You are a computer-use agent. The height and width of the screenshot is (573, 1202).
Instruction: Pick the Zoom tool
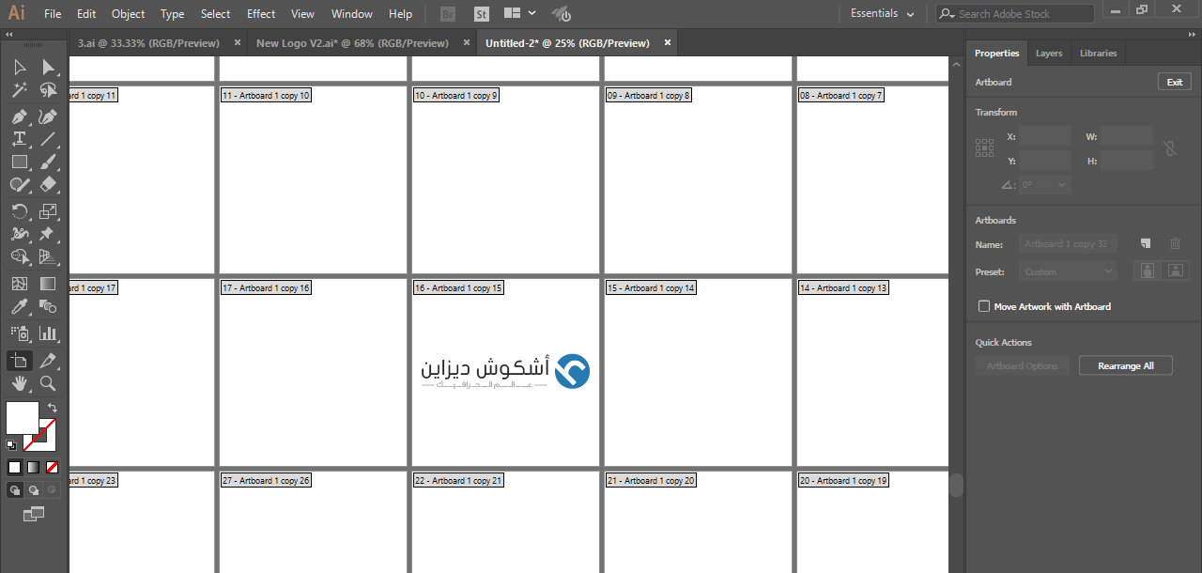pos(49,383)
